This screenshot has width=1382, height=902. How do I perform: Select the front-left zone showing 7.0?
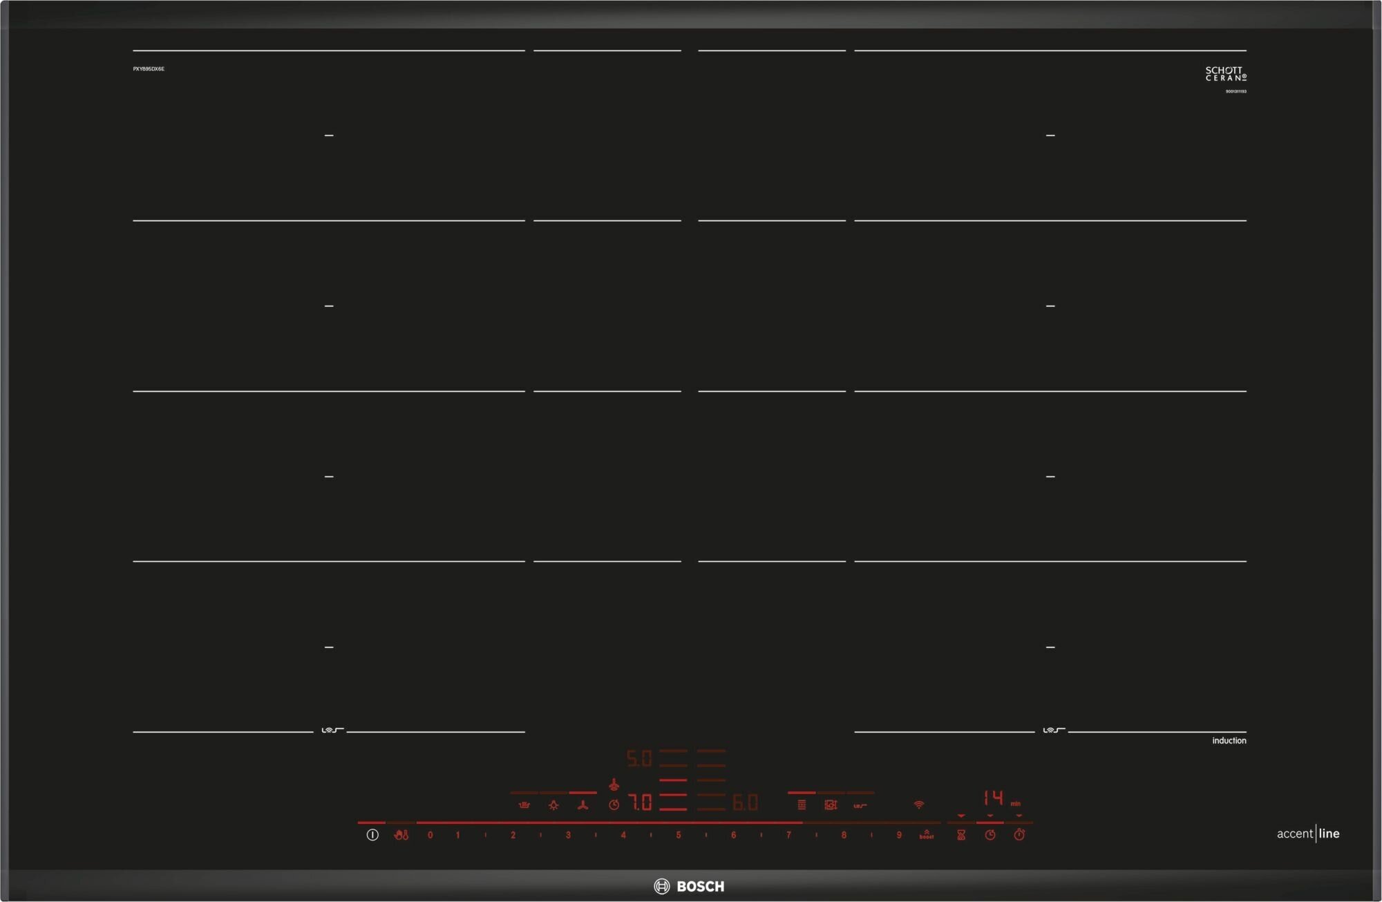640,802
